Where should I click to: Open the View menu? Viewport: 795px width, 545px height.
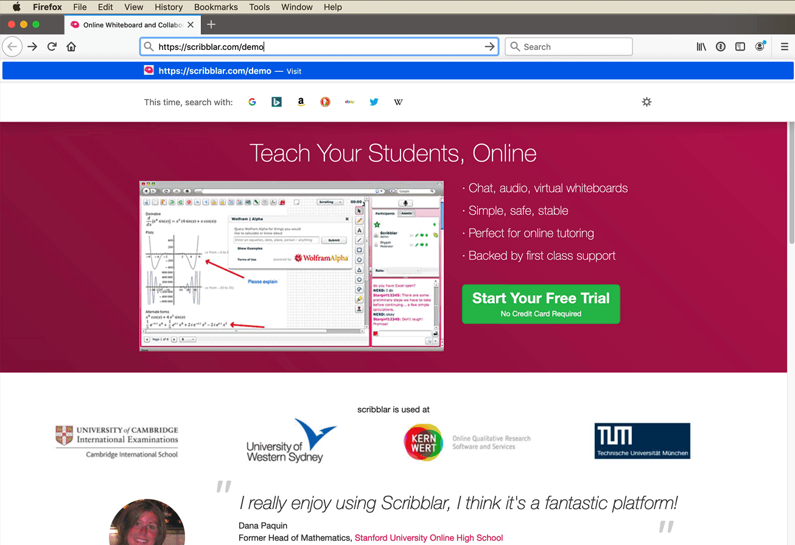(133, 7)
